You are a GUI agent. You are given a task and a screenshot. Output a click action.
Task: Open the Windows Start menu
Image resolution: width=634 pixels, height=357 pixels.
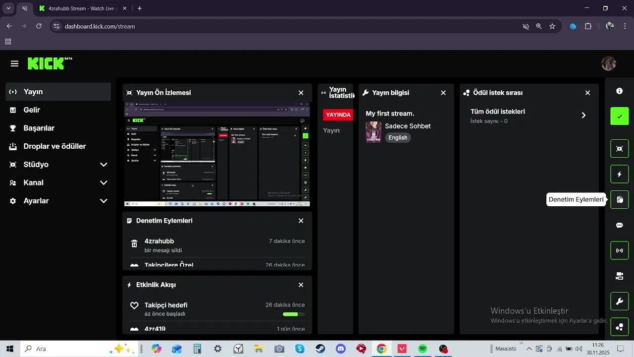click(9, 349)
